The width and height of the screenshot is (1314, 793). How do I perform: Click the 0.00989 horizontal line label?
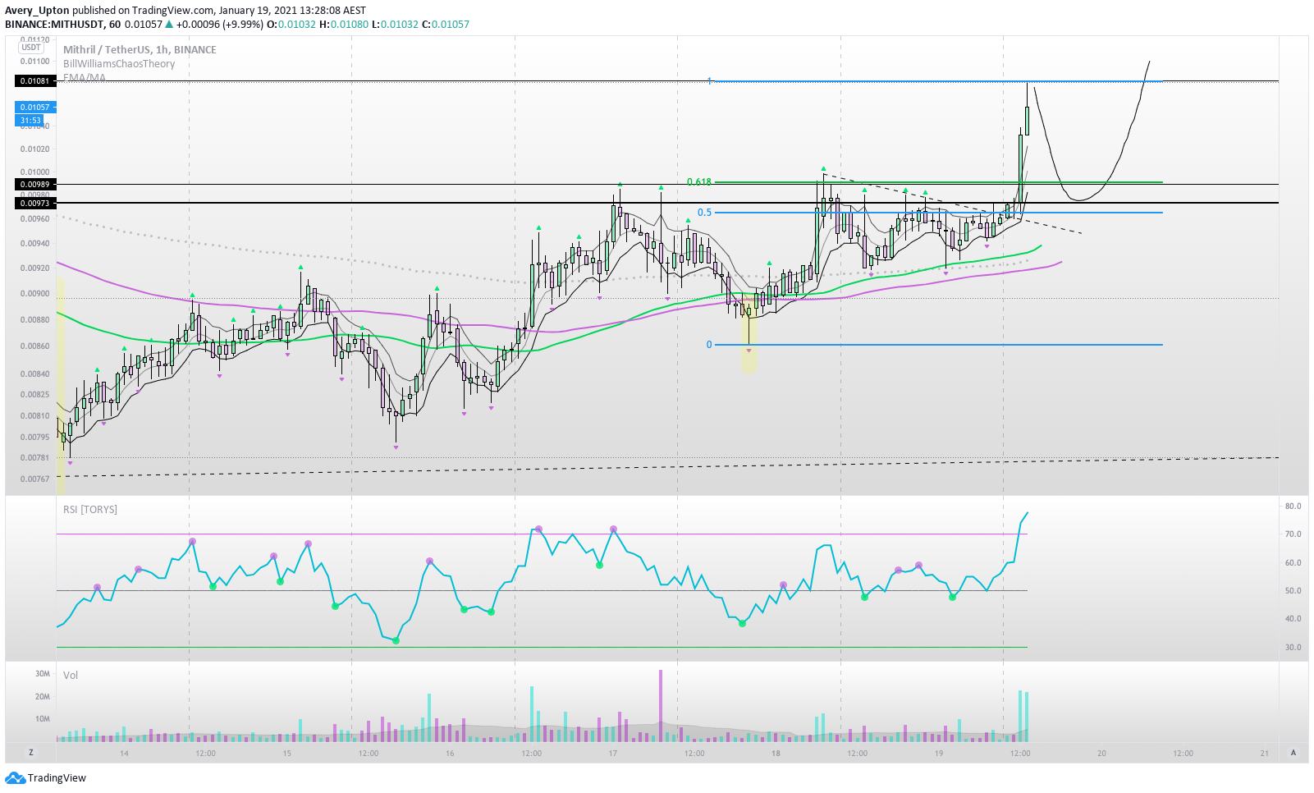pyautogui.click(x=35, y=184)
